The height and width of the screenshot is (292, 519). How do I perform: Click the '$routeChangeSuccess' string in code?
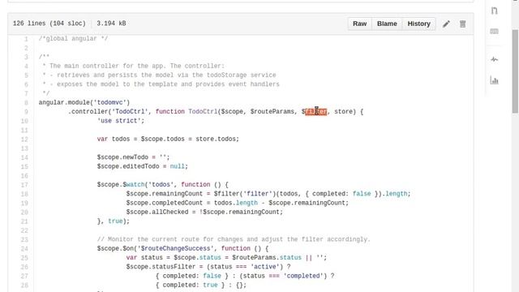pos(176,248)
